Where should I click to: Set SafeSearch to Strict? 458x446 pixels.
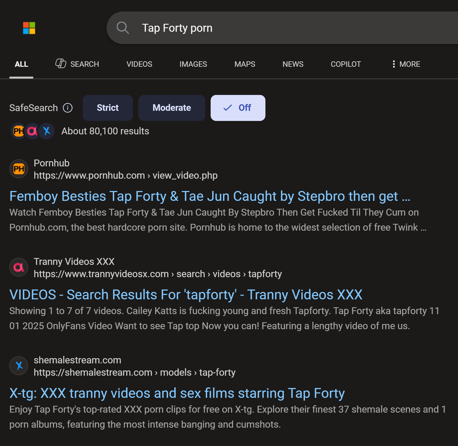(x=108, y=108)
